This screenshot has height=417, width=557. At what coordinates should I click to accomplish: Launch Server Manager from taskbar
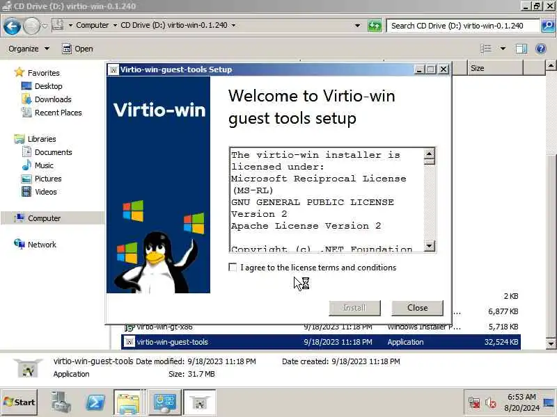coord(61,402)
